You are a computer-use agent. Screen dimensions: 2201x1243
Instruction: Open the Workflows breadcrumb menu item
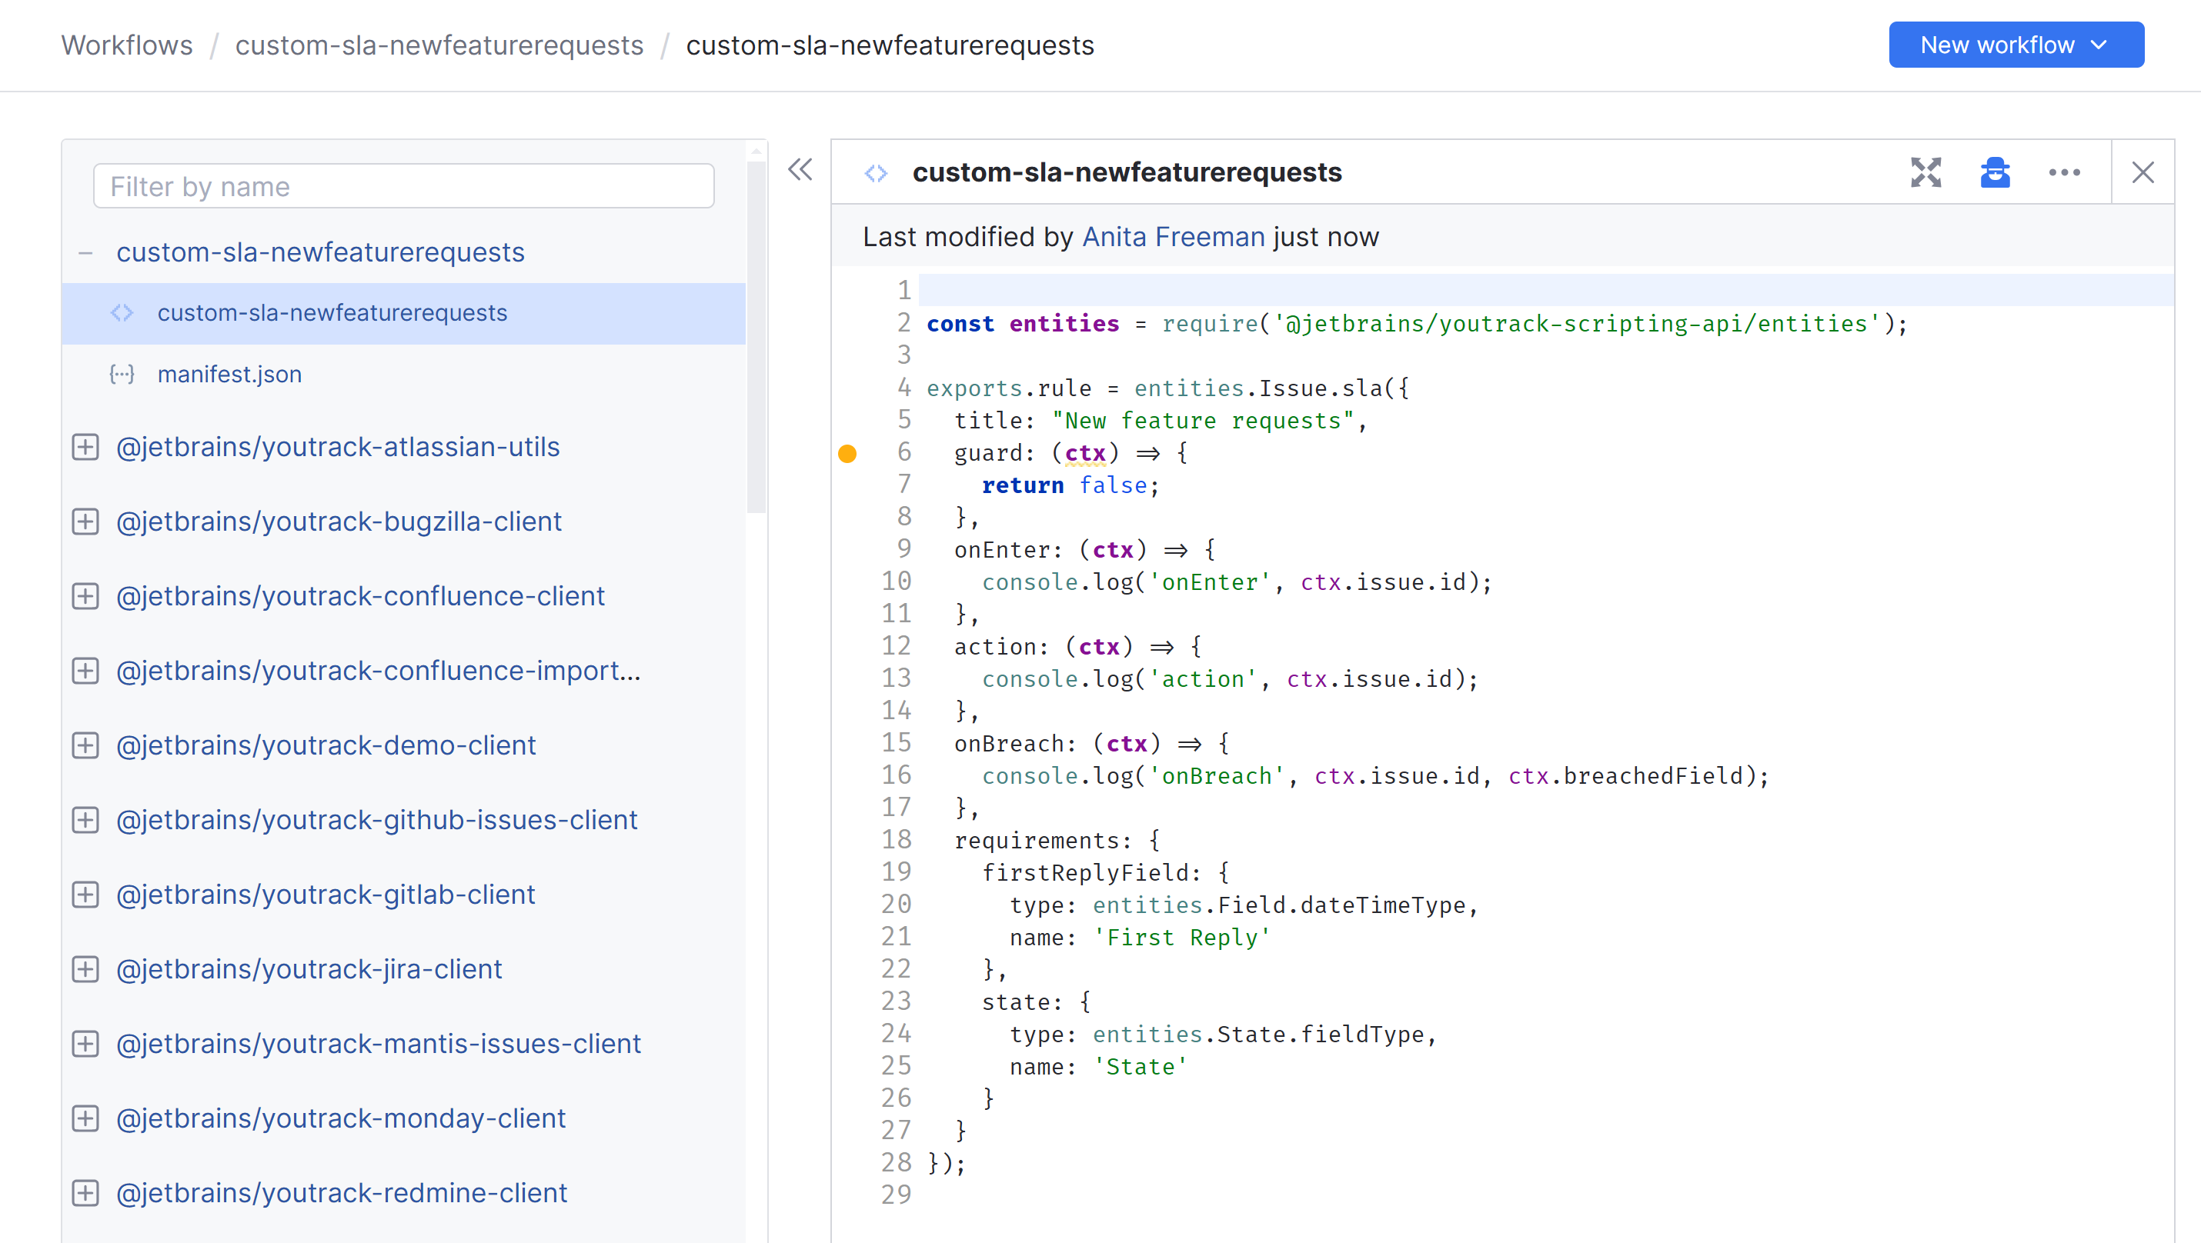click(x=126, y=45)
